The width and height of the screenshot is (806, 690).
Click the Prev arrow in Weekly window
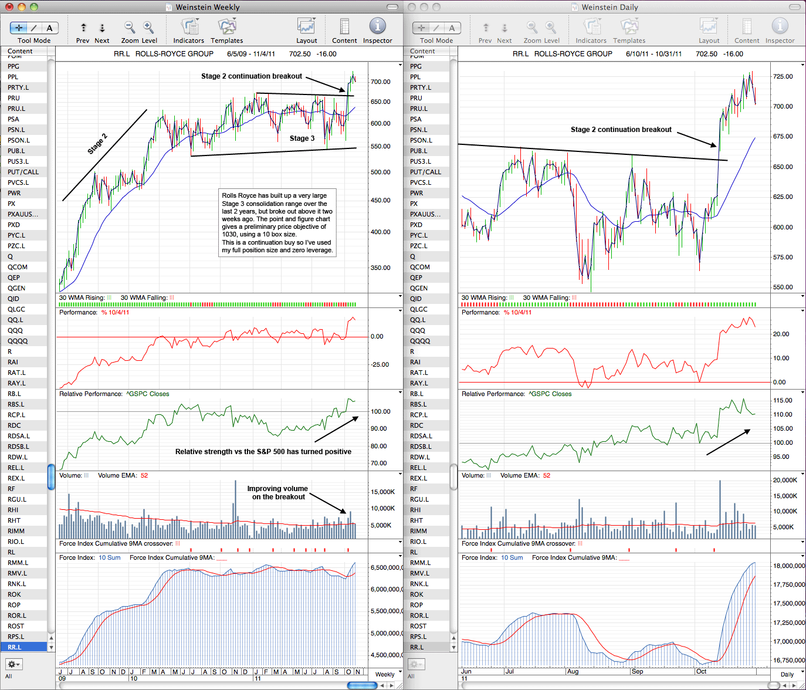(83, 28)
